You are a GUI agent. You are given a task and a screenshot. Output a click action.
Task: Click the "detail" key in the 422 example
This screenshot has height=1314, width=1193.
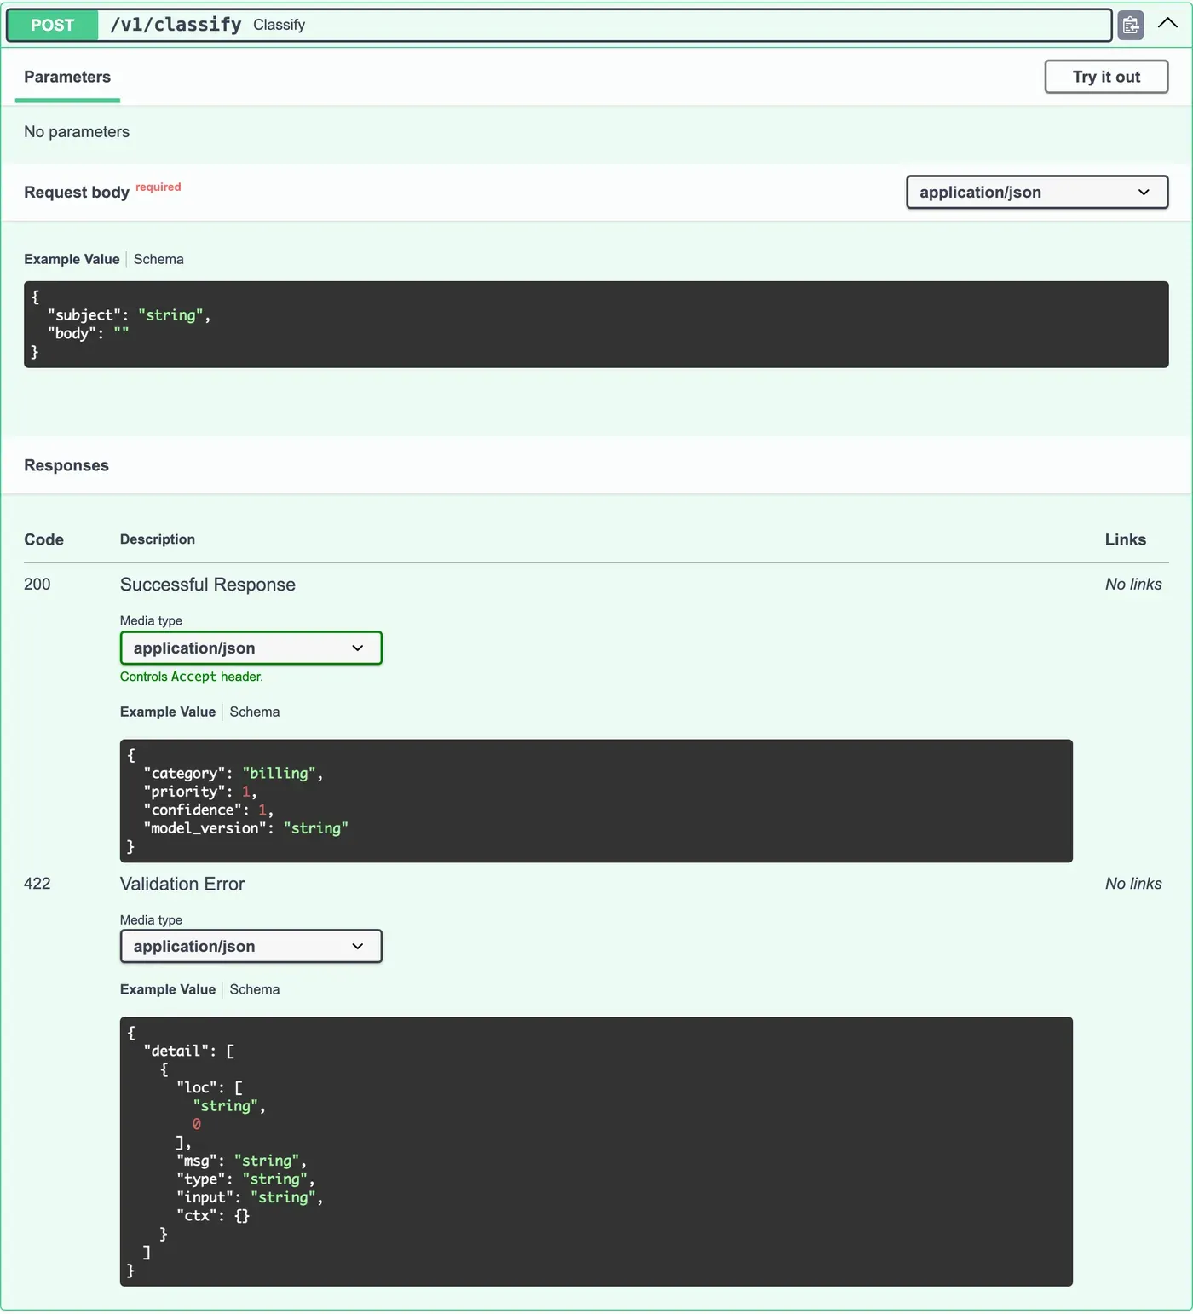click(176, 1052)
